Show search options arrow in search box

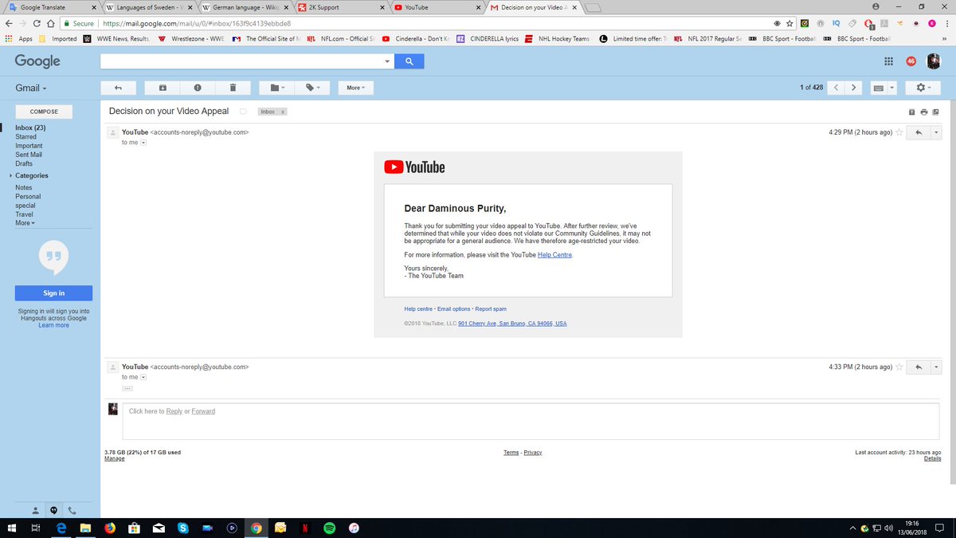point(387,61)
